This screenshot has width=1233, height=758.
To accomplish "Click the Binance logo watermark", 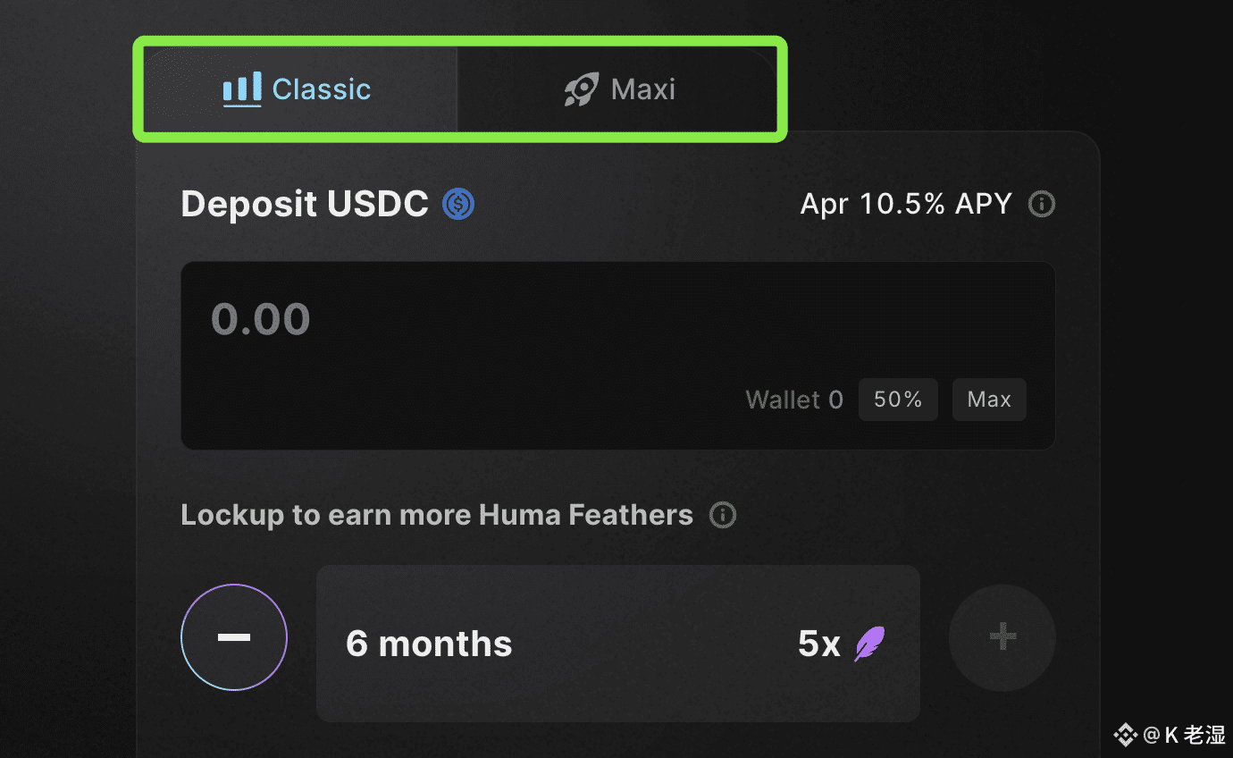I will [1125, 735].
